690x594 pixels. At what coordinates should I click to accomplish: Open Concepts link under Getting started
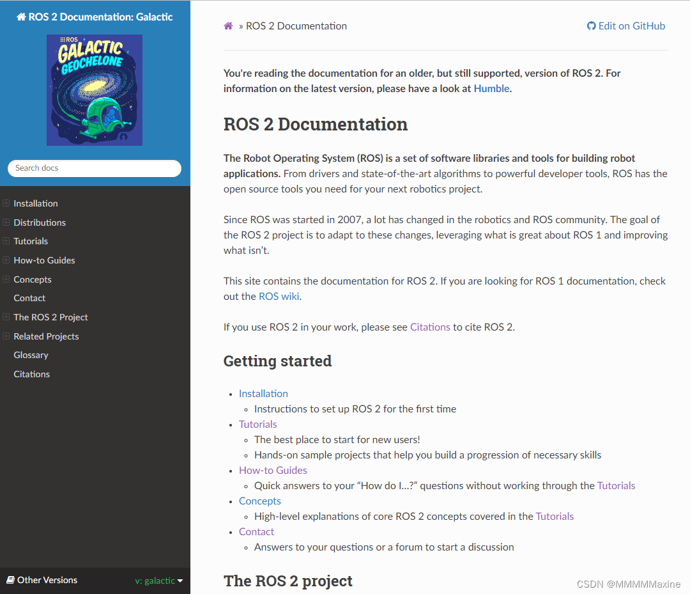tap(259, 501)
